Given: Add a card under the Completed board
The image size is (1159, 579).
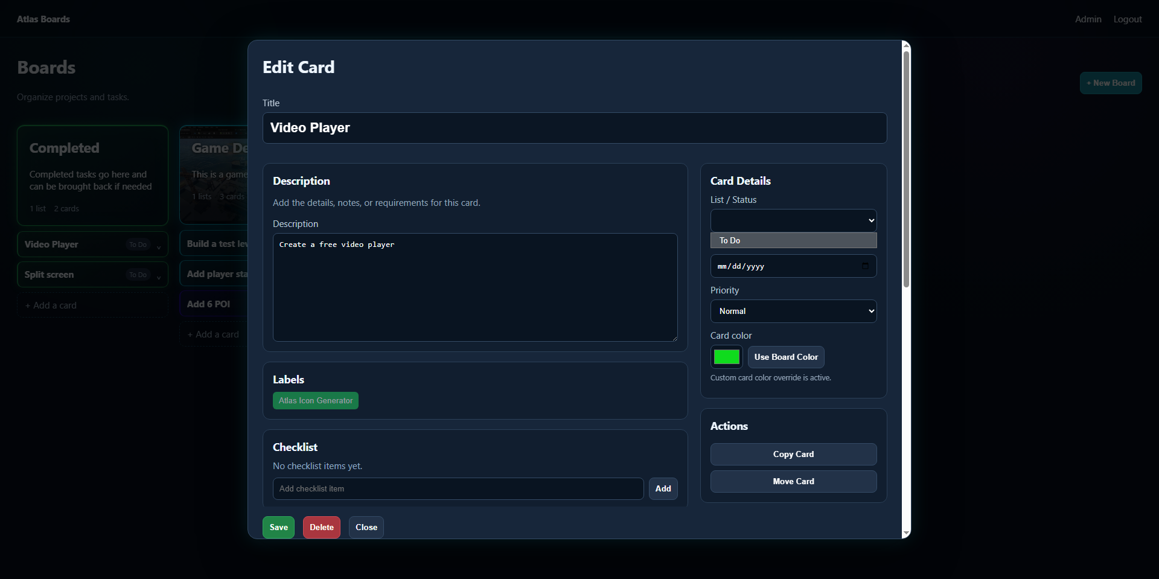Looking at the screenshot, I should click(92, 305).
